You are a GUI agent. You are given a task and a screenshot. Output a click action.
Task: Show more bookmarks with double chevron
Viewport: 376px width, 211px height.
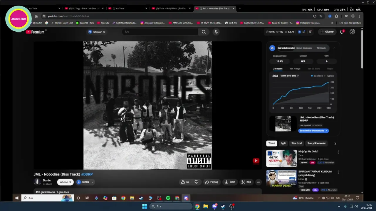click(x=332, y=23)
